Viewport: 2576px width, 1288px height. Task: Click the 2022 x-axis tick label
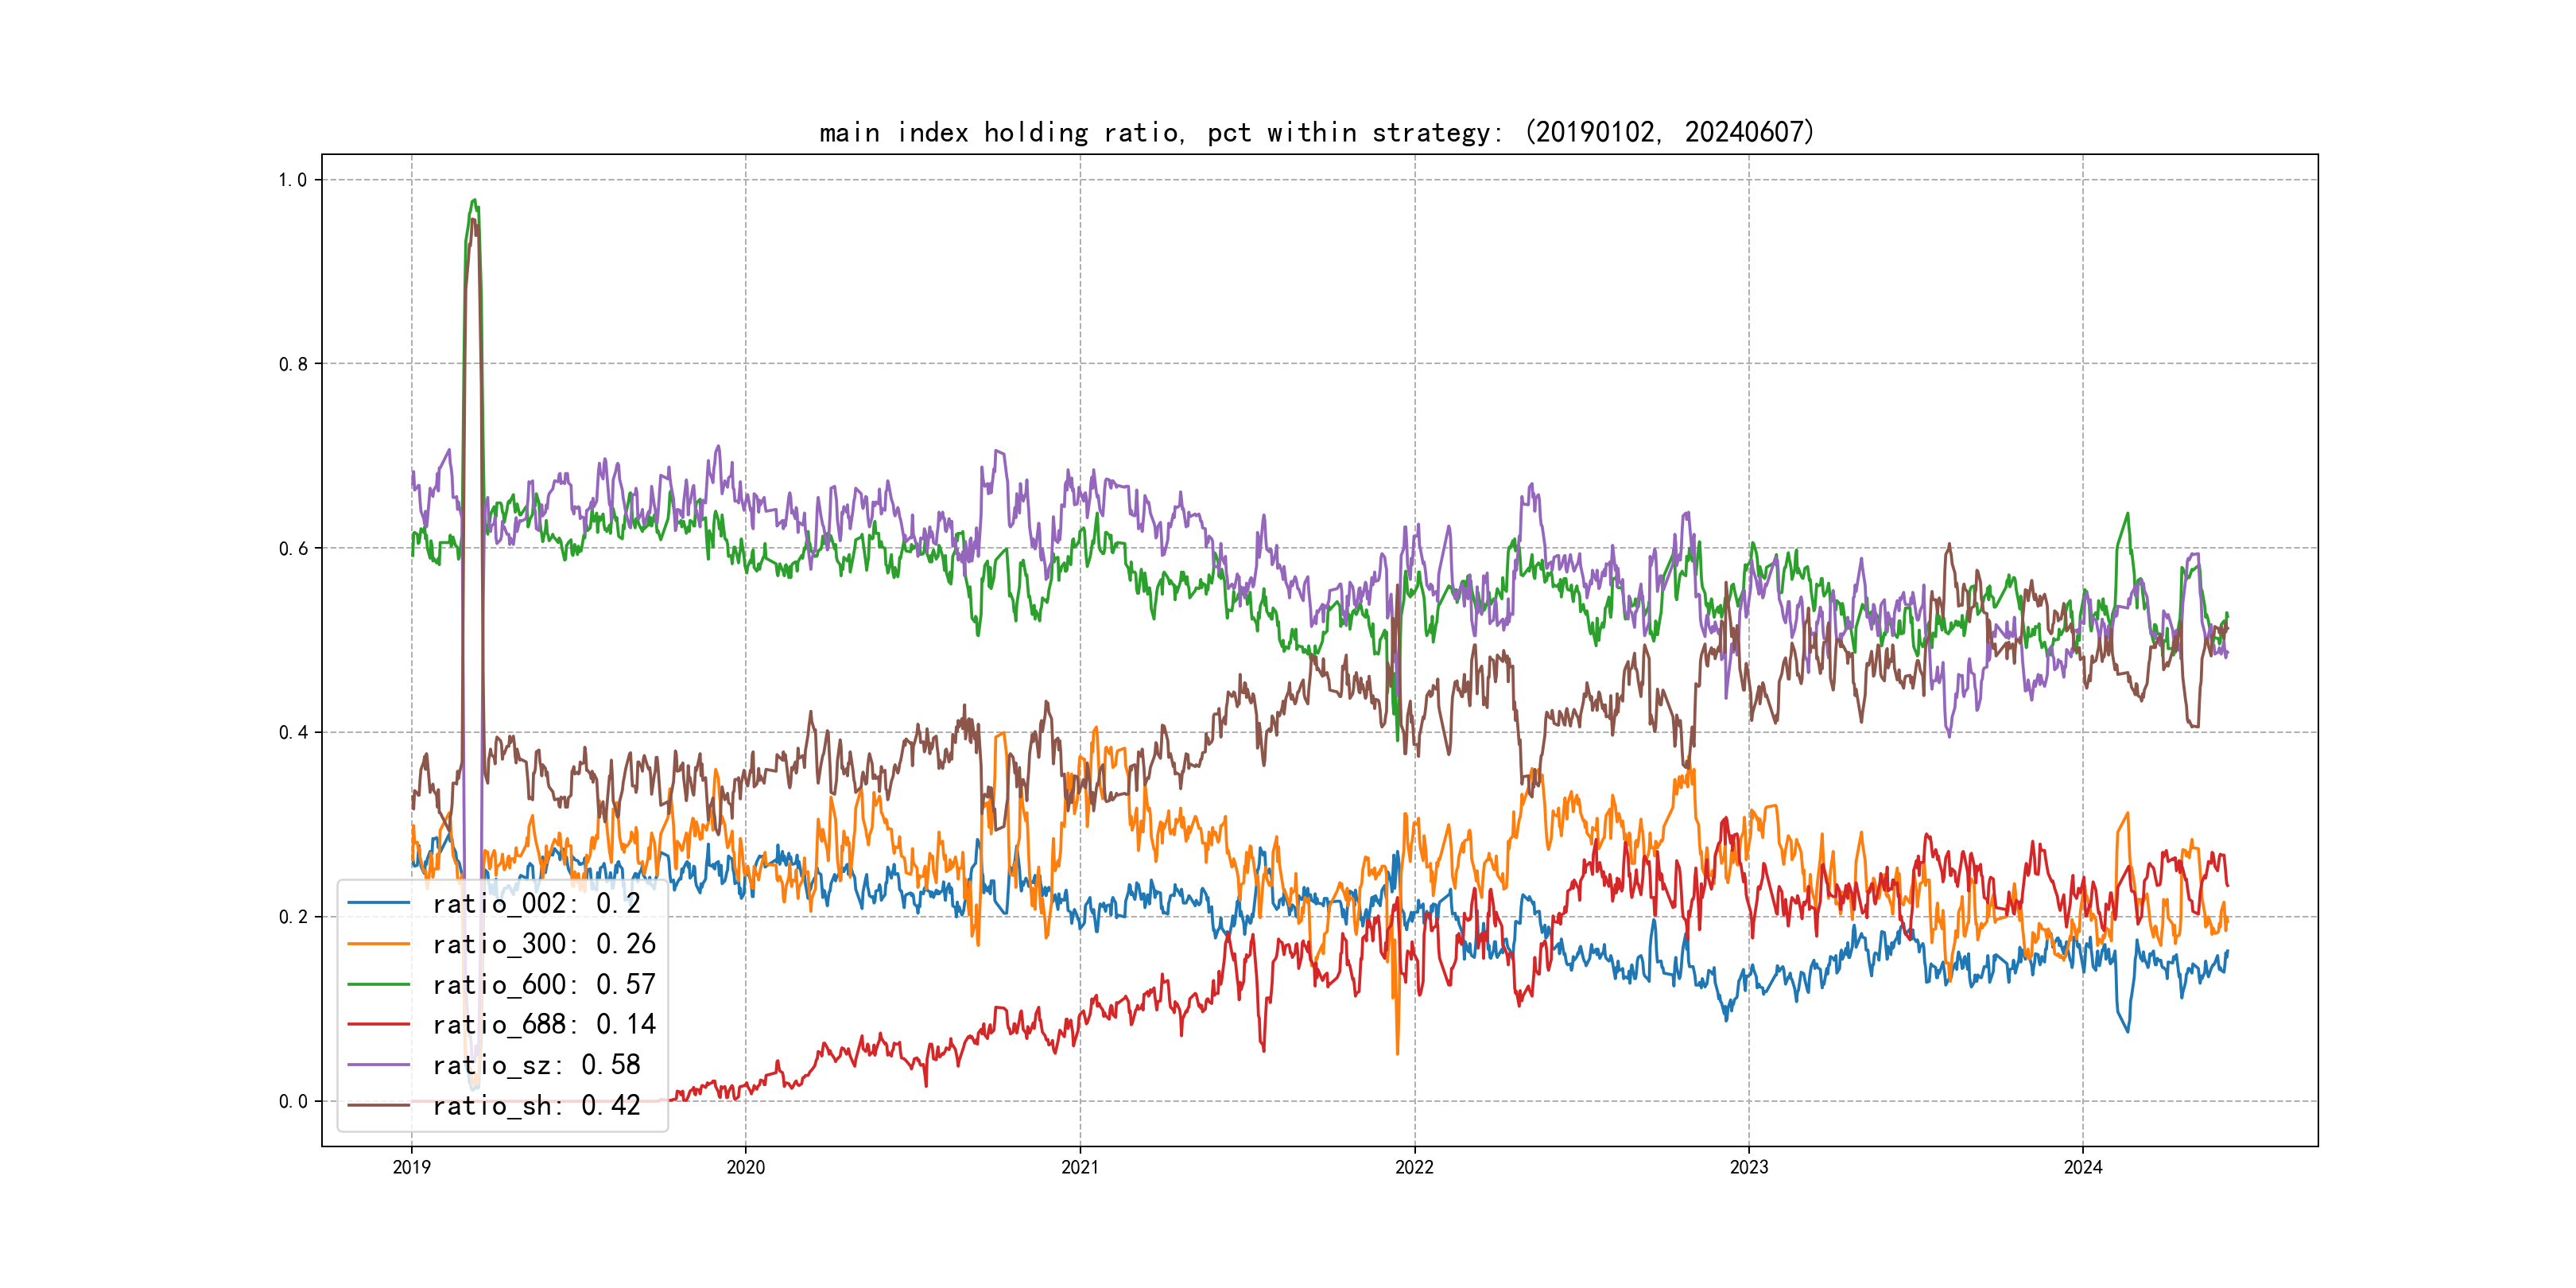click(x=1414, y=1167)
